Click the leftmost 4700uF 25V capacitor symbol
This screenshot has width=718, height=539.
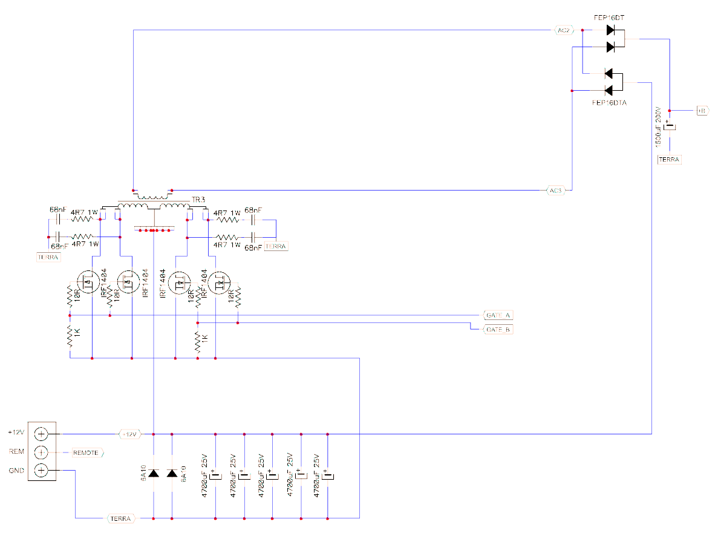(x=216, y=474)
